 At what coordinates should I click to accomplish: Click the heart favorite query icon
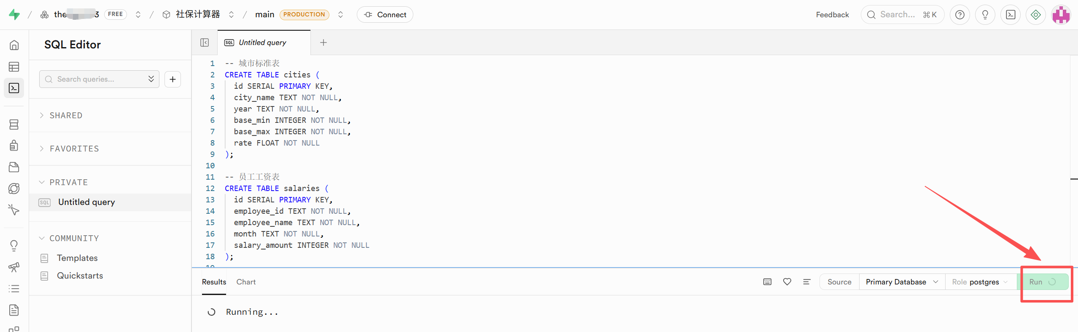787,282
